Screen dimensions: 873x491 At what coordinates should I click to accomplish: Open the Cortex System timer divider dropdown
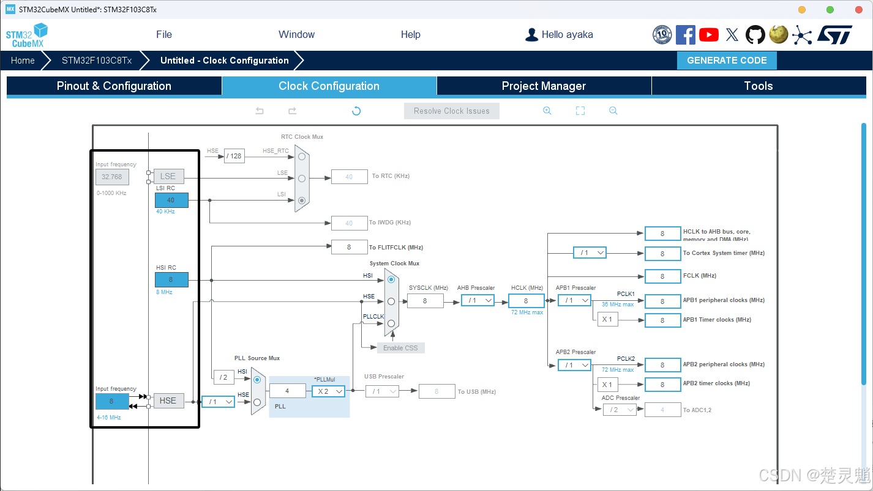pyautogui.click(x=590, y=253)
